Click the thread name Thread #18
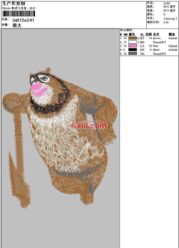 pos(159,54)
